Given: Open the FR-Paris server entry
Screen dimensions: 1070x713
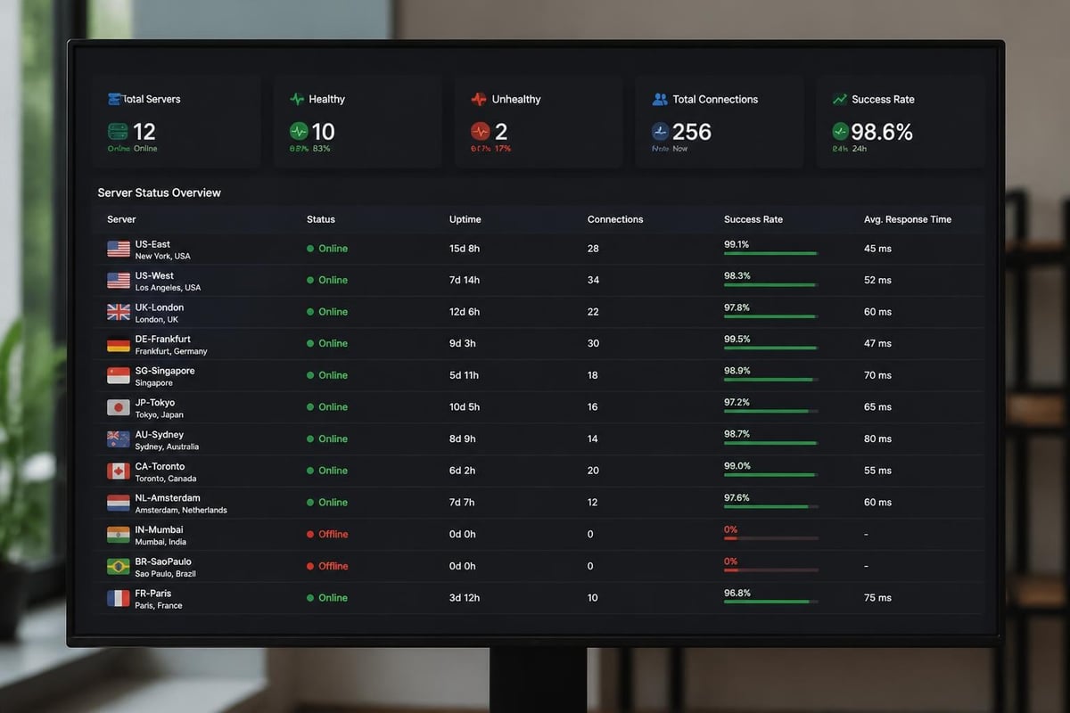Looking at the screenshot, I should coord(153,593).
